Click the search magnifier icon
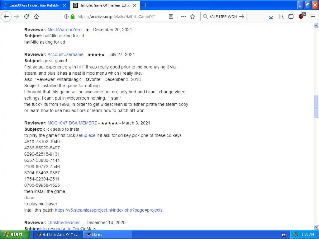Viewport: 319px width, 239px height. coord(206,16)
